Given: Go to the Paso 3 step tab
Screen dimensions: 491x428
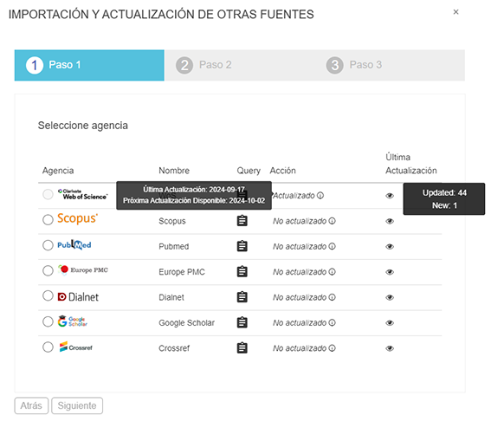Looking at the screenshot, I should point(390,65).
